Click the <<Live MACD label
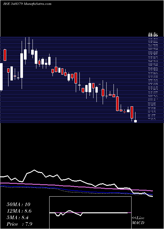164x229 pixels. [x=138, y=220]
